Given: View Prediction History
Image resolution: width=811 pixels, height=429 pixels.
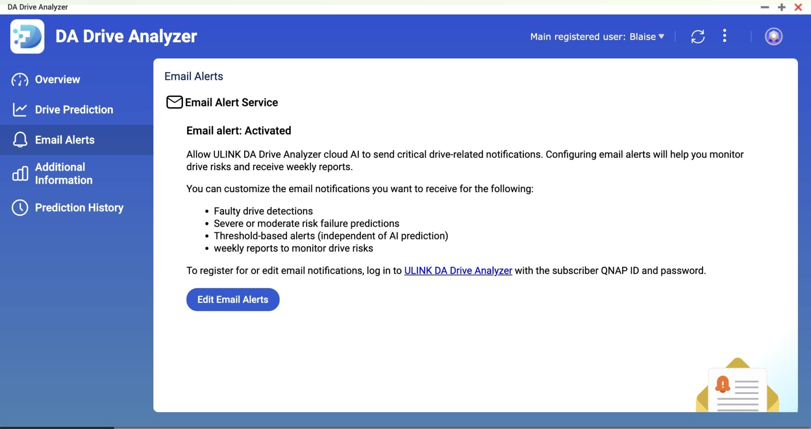Looking at the screenshot, I should 76,208.
